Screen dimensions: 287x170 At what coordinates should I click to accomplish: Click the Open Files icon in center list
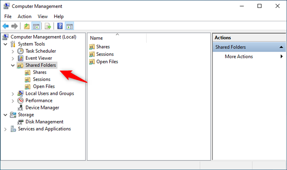coord(92,62)
